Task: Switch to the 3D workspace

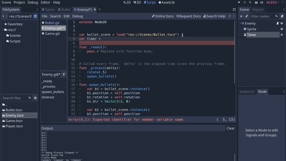Action: coord(137,2)
